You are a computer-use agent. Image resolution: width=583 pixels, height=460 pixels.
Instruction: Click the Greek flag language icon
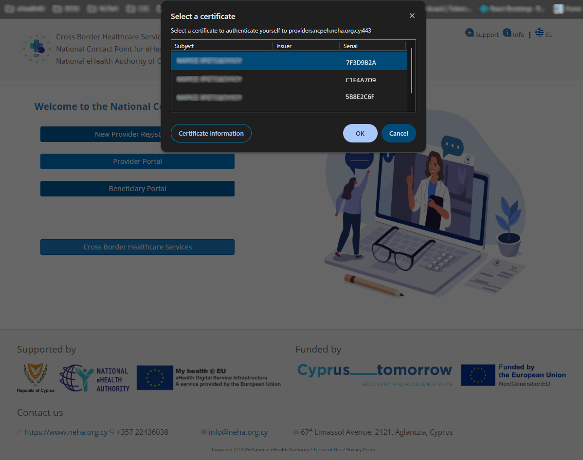[x=539, y=33]
